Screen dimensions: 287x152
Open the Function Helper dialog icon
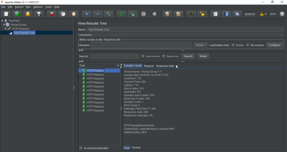(215, 14)
